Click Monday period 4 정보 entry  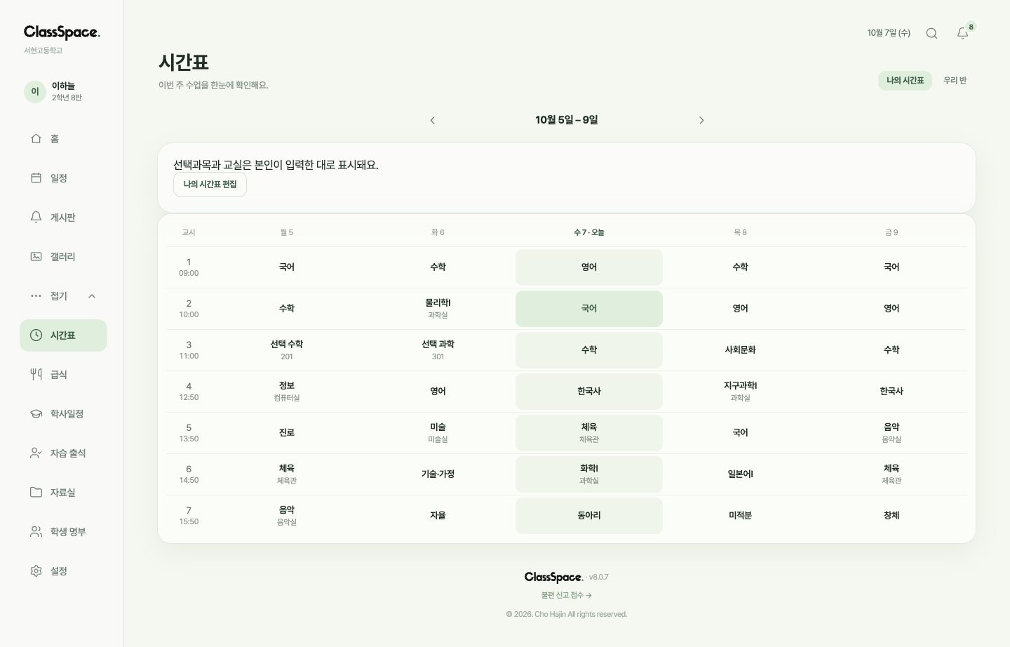(x=287, y=392)
